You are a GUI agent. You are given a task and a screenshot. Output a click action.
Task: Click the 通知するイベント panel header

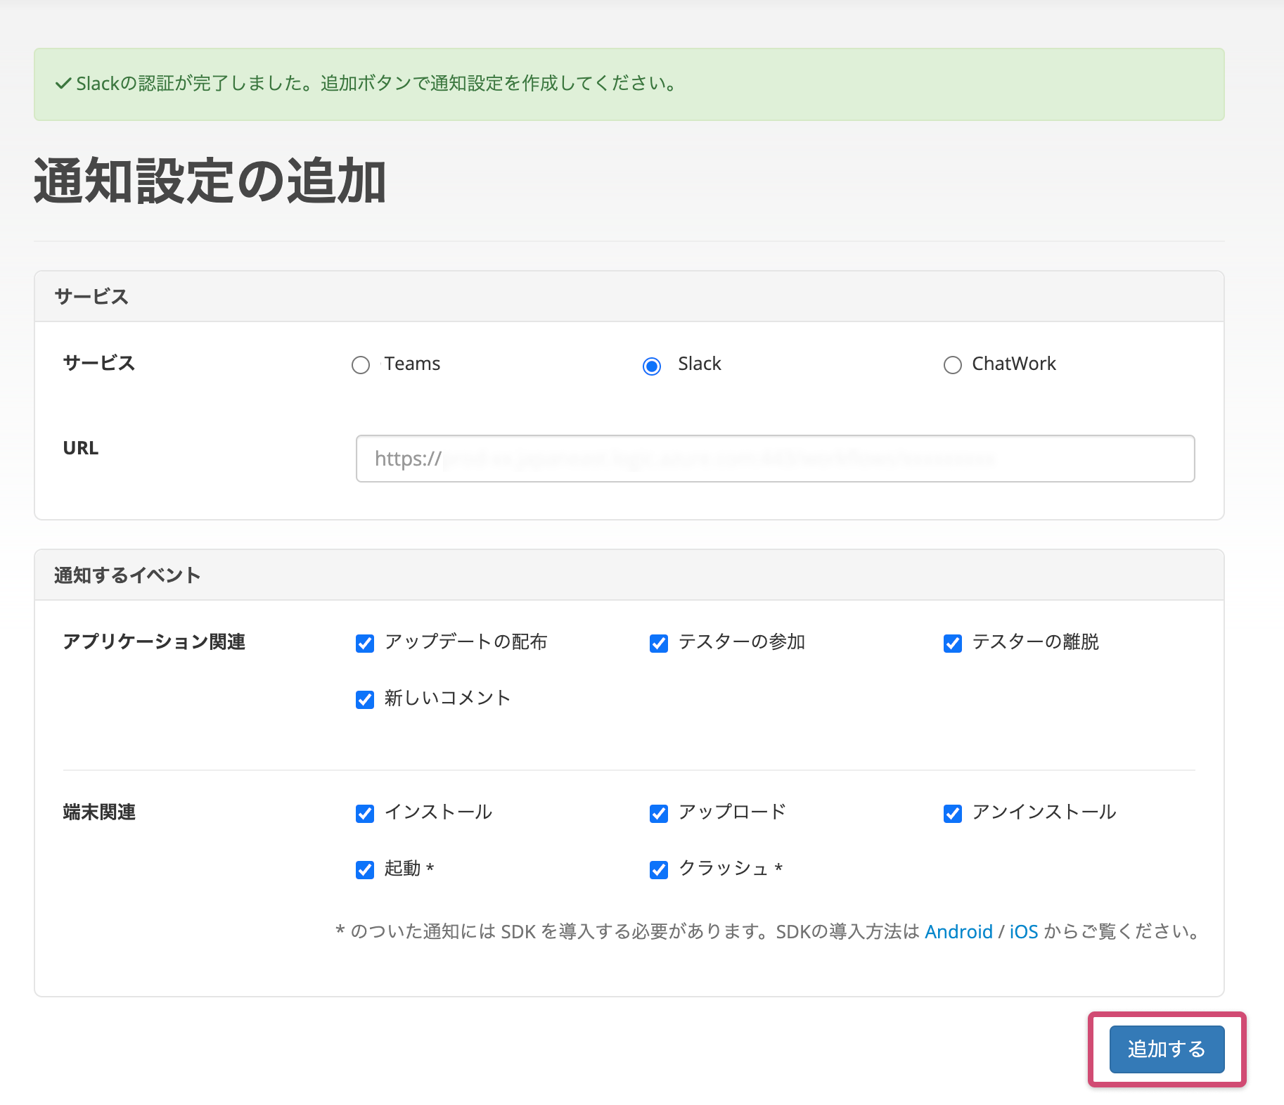coord(127,575)
